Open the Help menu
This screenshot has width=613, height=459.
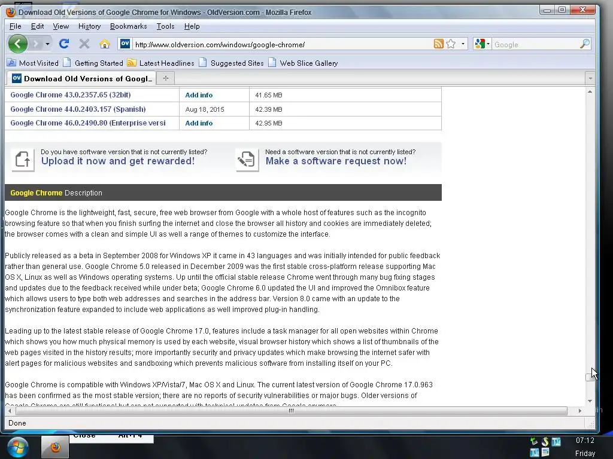pyautogui.click(x=192, y=26)
